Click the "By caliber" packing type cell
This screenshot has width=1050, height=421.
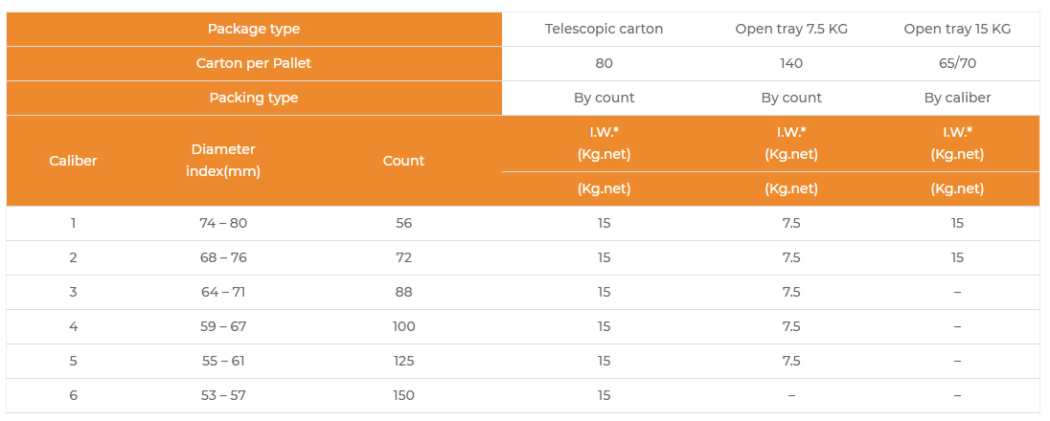click(x=957, y=98)
